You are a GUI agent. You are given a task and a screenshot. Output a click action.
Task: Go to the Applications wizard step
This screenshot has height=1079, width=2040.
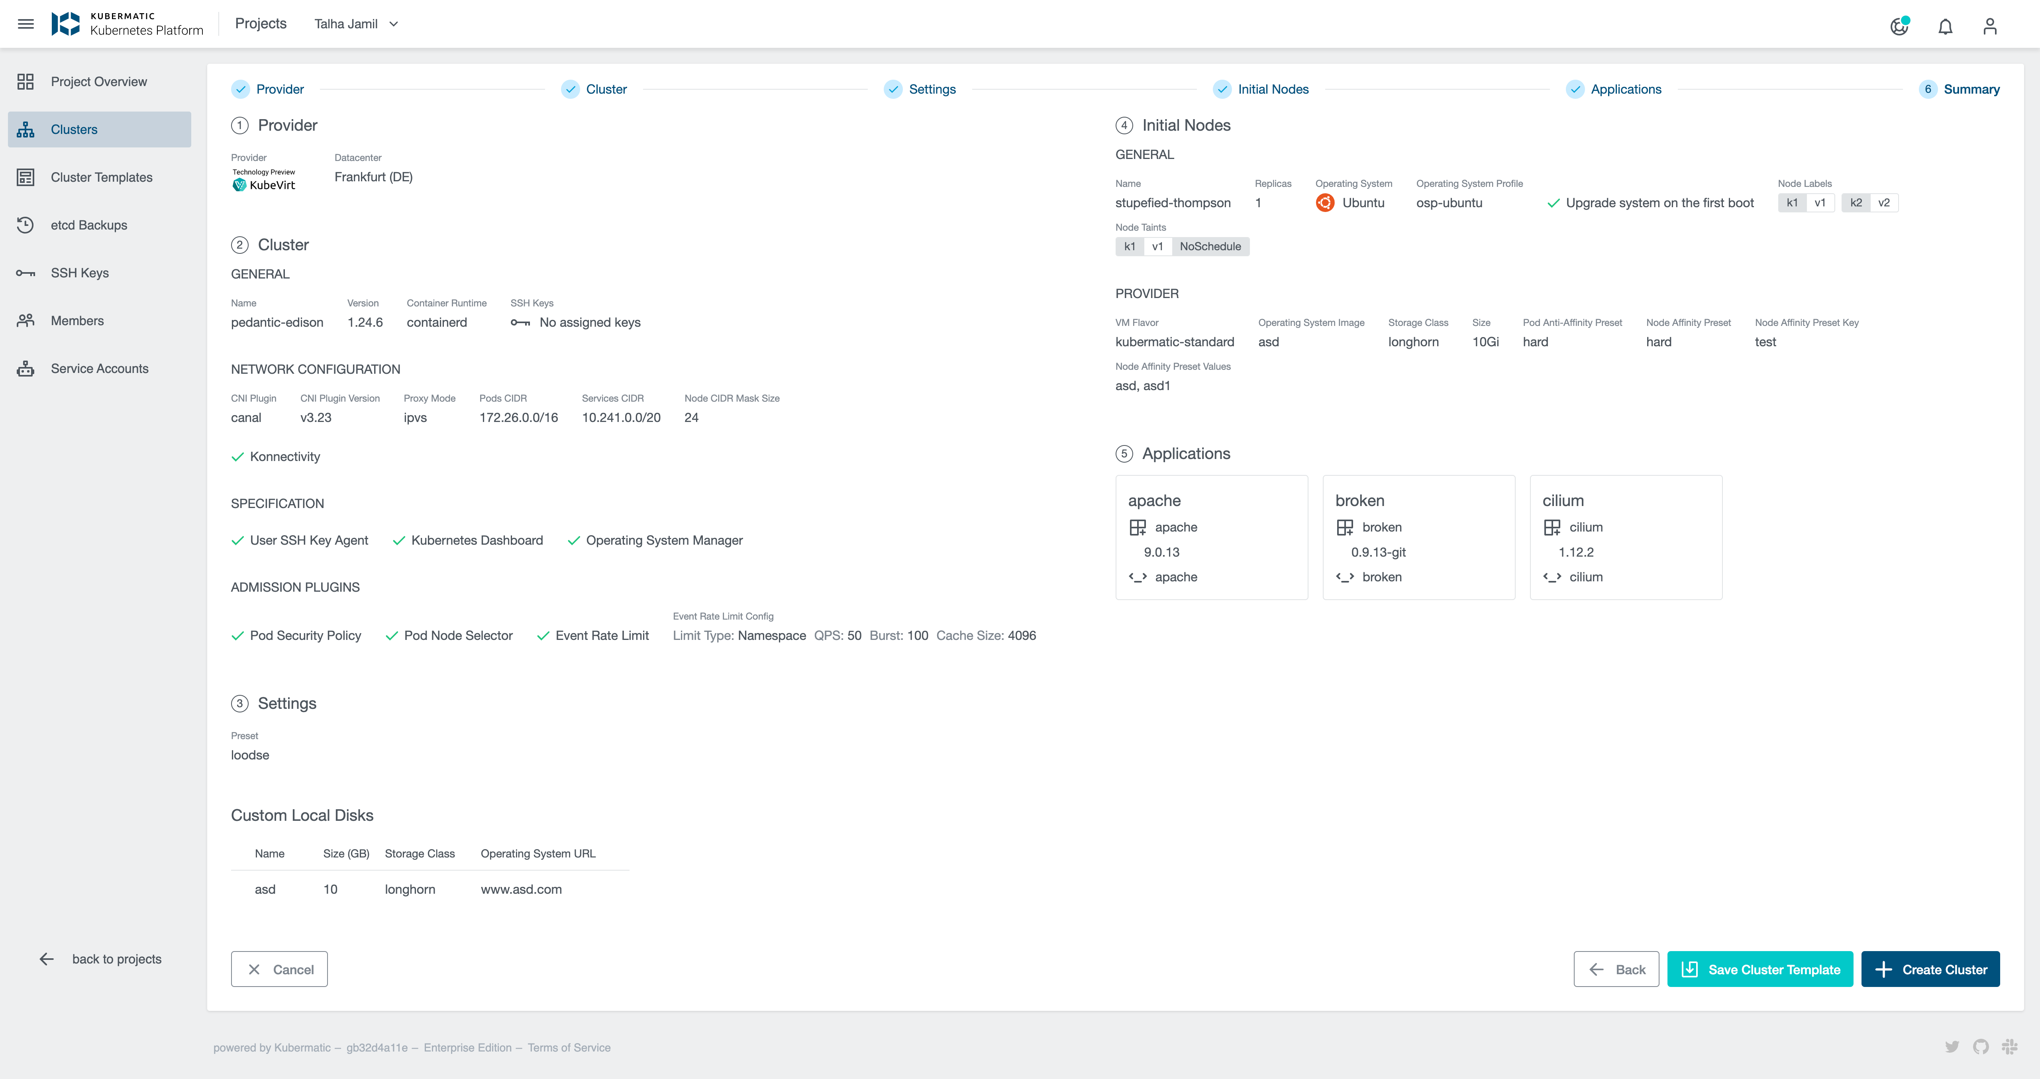tap(1613, 90)
